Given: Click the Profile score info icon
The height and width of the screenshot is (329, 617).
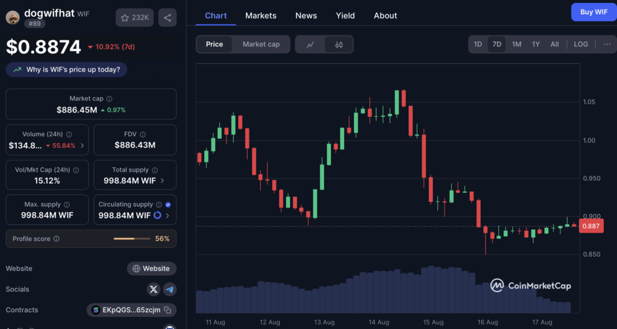Looking at the screenshot, I should (56, 239).
